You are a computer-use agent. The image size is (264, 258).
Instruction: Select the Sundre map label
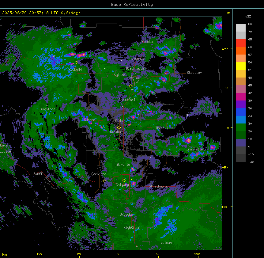coord(89,120)
